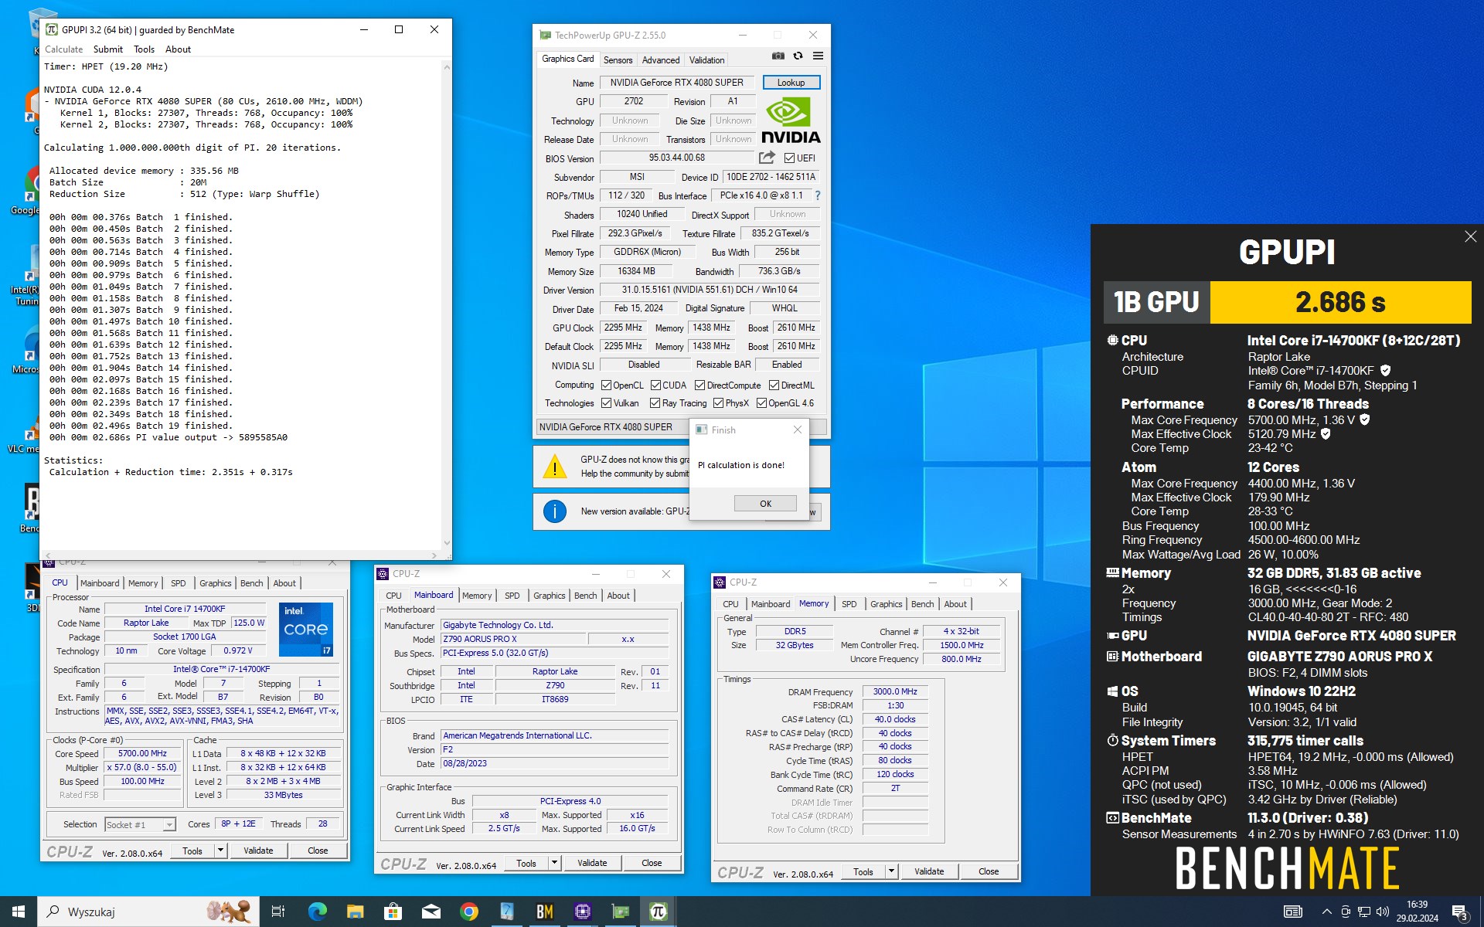Switch to the Sensors tab in GPU-Z
1484x927 pixels.
click(x=618, y=60)
